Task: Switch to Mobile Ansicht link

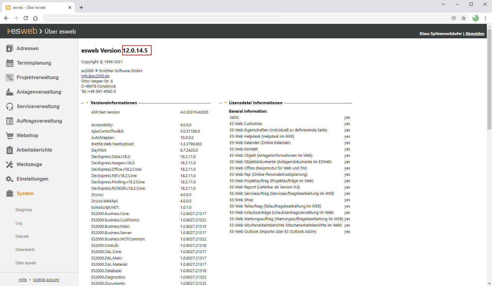Action: pos(46,280)
